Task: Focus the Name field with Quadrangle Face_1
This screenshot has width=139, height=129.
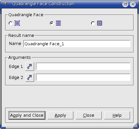Action: (77, 44)
